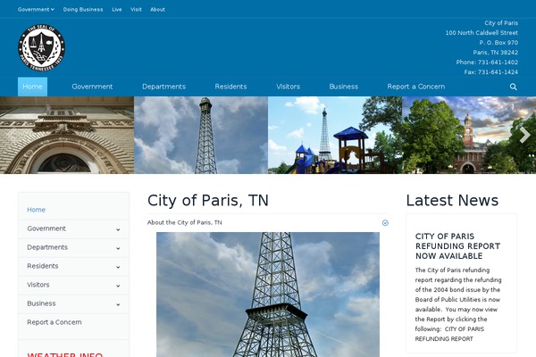Click the phone number 731-641-1402

498,62
